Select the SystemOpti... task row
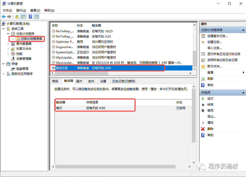Screen dimensions: 246x177 (x=121, y=52)
